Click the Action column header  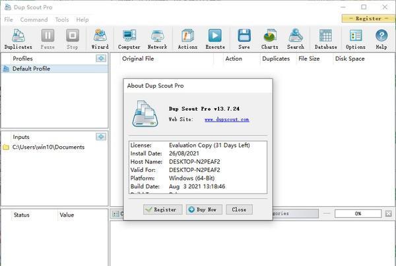pyautogui.click(x=234, y=59)
